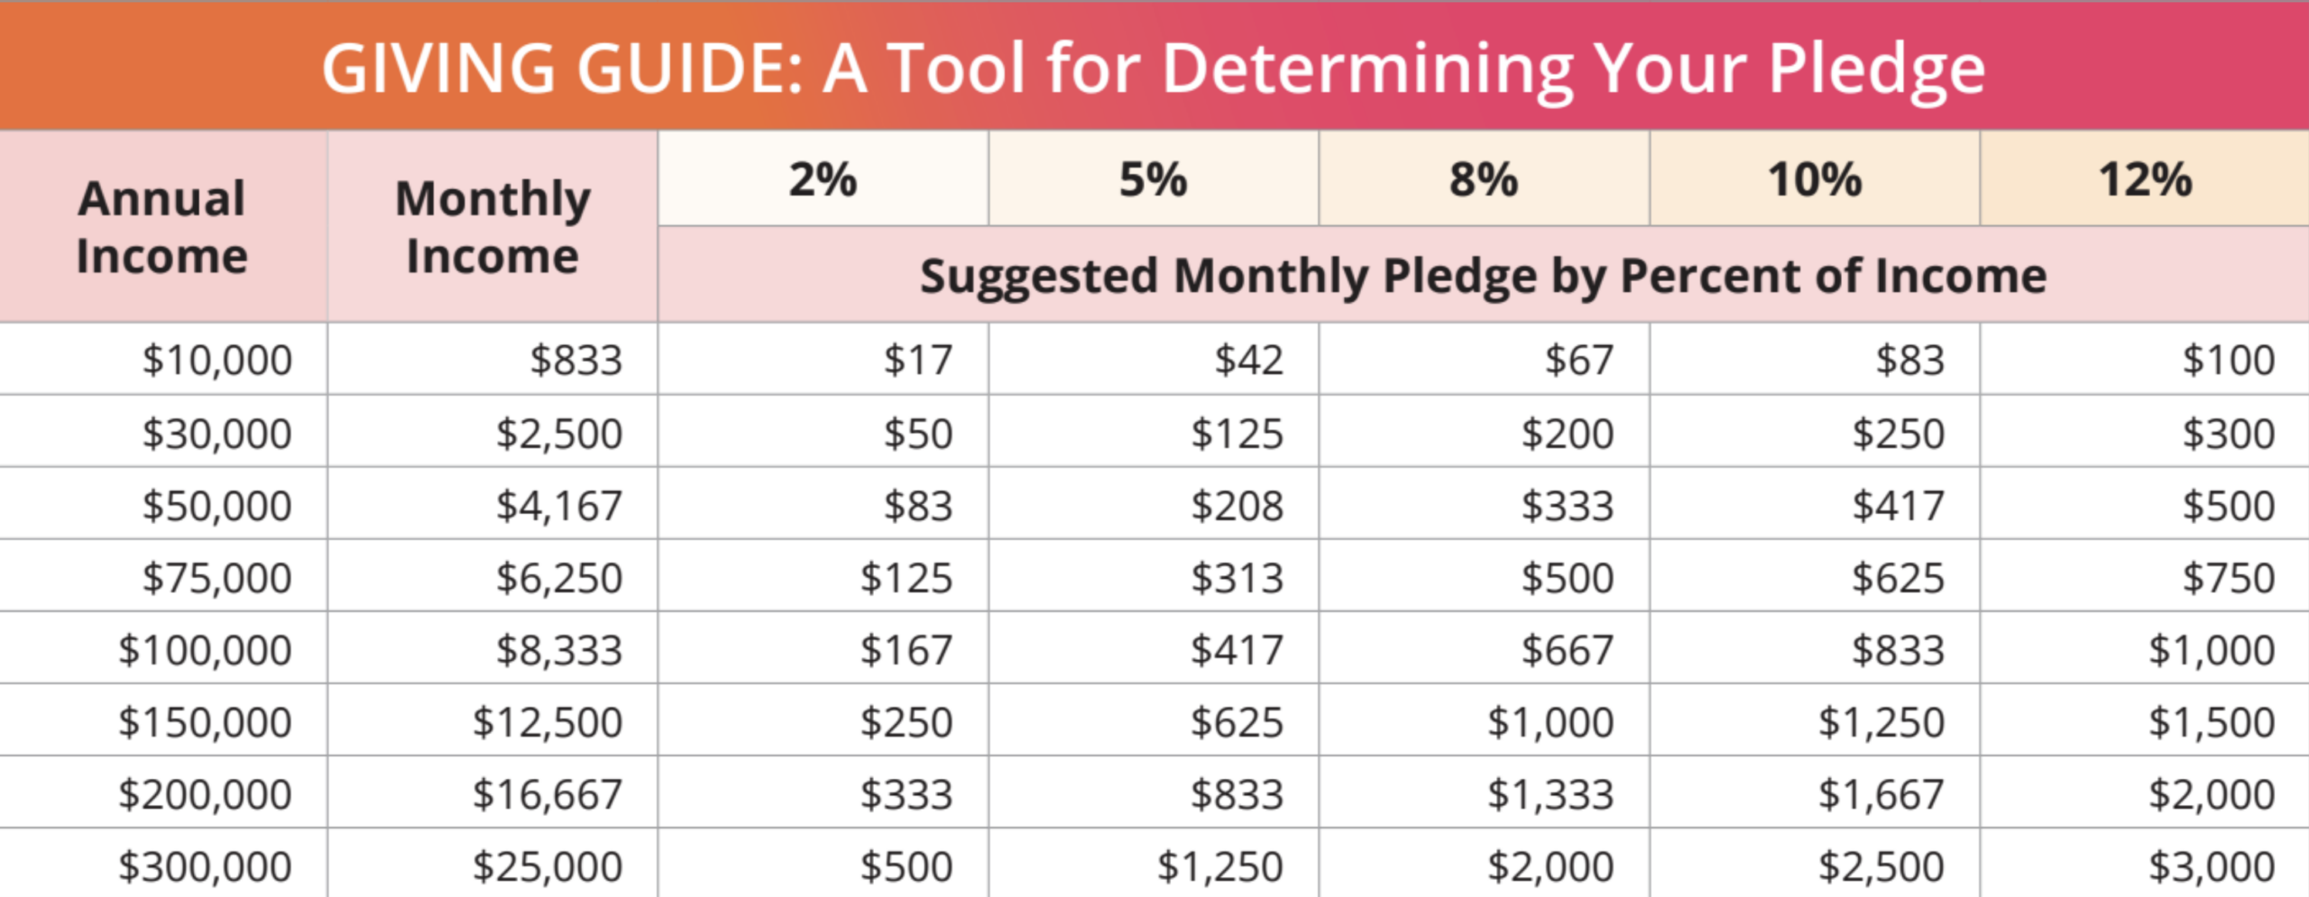The height and width of the screenshot is (897, 2309).
Task: Click the $25,000 monthly income cell
Action: [547, 866]
